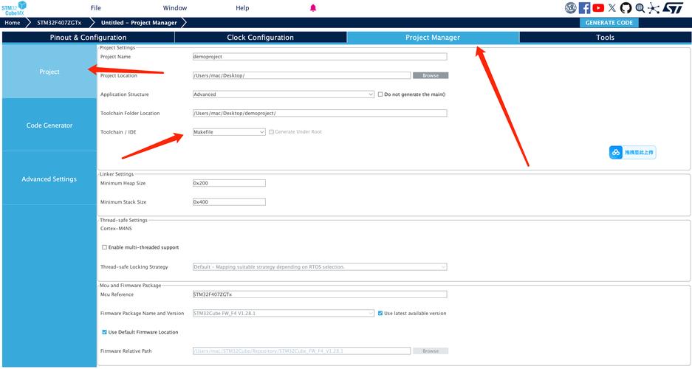Click Browse next to Firmware Relative Path
This screenshot has width=692, height=369.
pos(431,351)
